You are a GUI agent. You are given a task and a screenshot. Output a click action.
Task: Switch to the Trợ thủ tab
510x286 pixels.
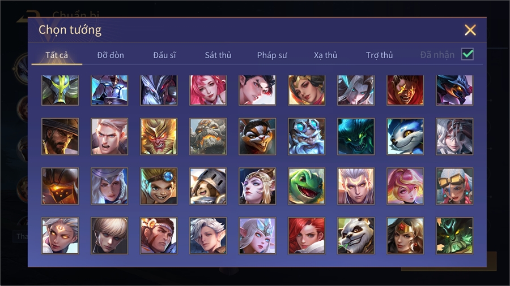pos(379,55)
